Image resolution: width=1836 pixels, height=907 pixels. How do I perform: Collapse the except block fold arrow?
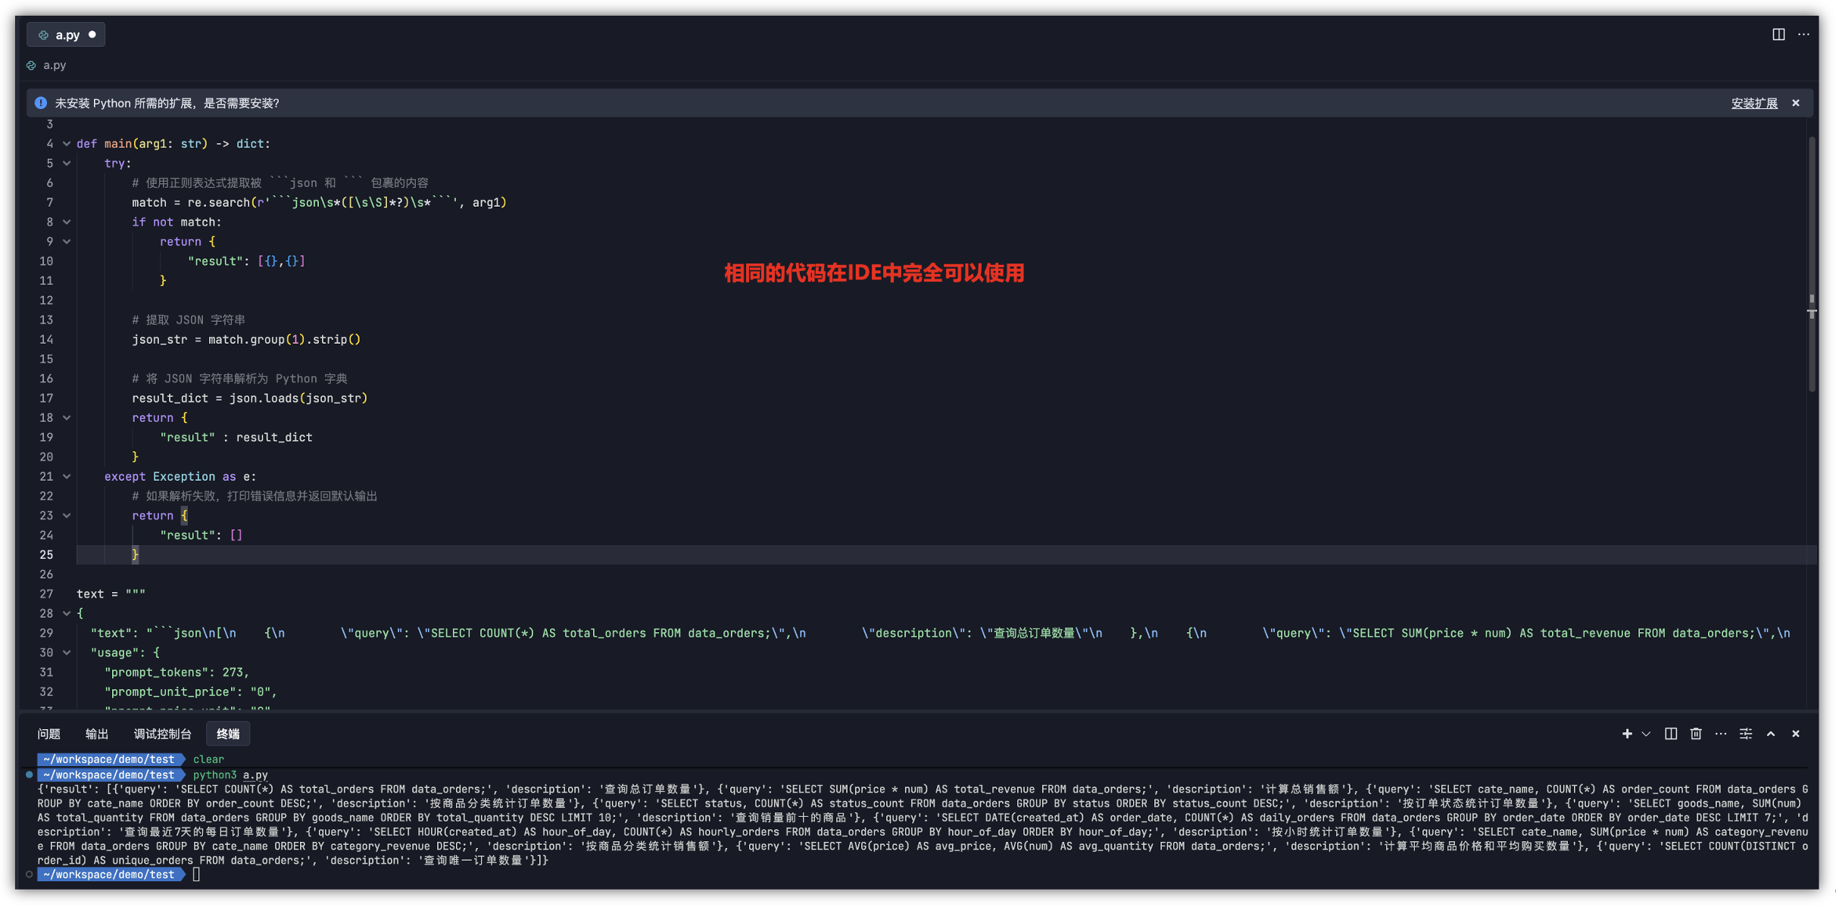point(67,477)
